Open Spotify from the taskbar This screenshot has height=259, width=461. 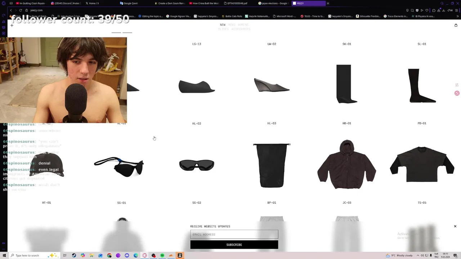pos(162,255)
